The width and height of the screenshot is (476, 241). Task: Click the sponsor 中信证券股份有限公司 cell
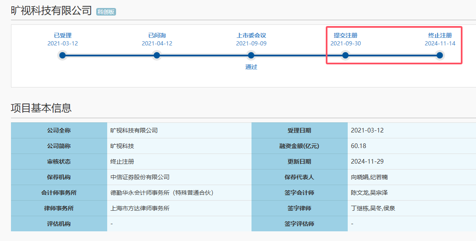tap(179, 177)
